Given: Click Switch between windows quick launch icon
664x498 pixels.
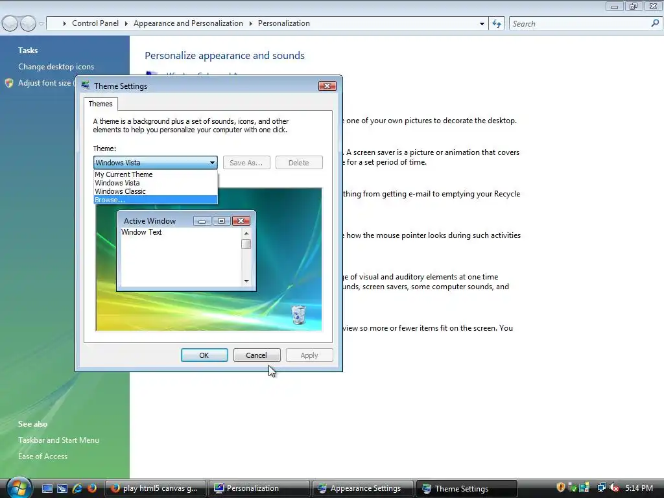Looking at the screenshot, I should coord(62,488).
